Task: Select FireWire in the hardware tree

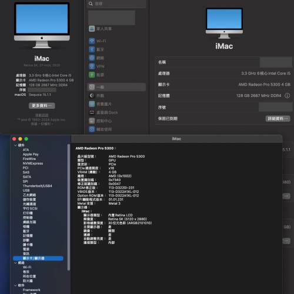Action: (29, 159)
